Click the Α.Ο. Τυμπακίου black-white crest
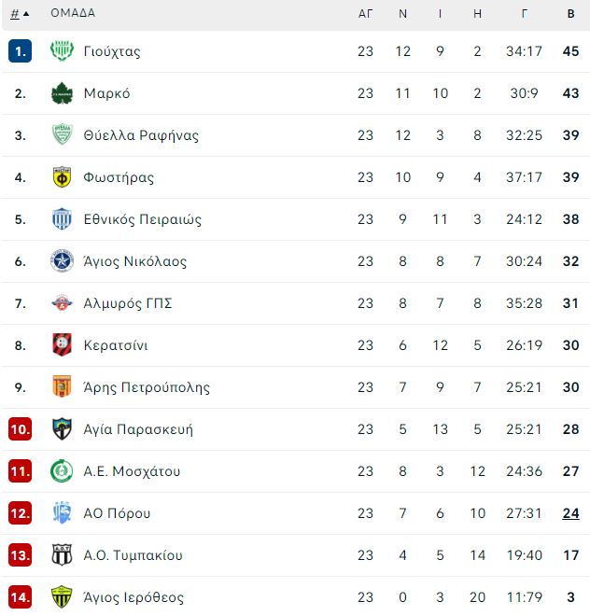The width and height of the screenshot is (590, 616). click(63, 554)
